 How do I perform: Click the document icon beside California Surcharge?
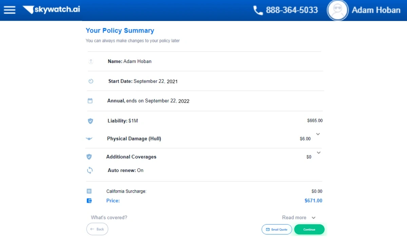(89, 191)
